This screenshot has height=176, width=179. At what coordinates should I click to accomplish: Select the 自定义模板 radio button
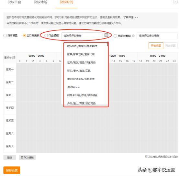pos(115,36)
